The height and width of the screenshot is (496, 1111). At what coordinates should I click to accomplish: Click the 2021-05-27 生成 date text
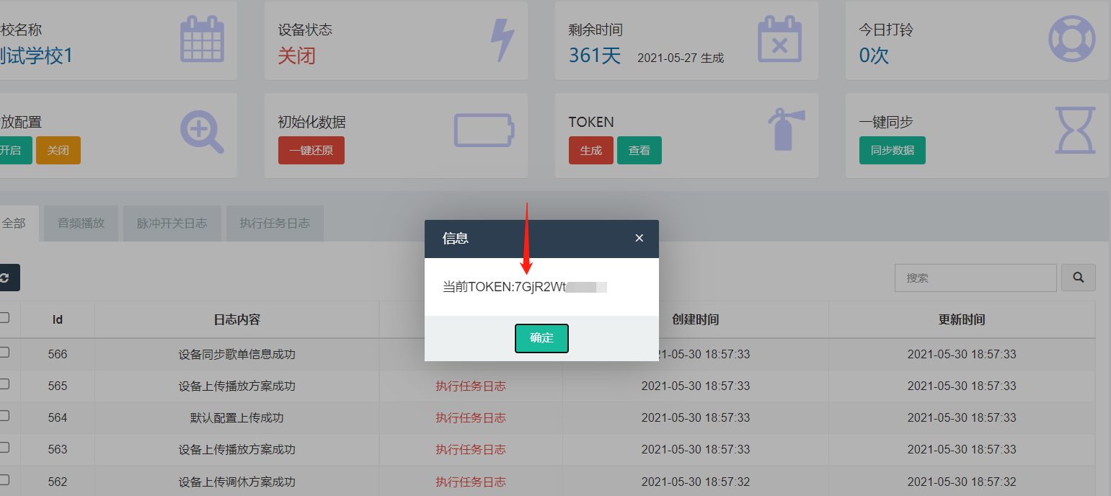coord(681,58)
